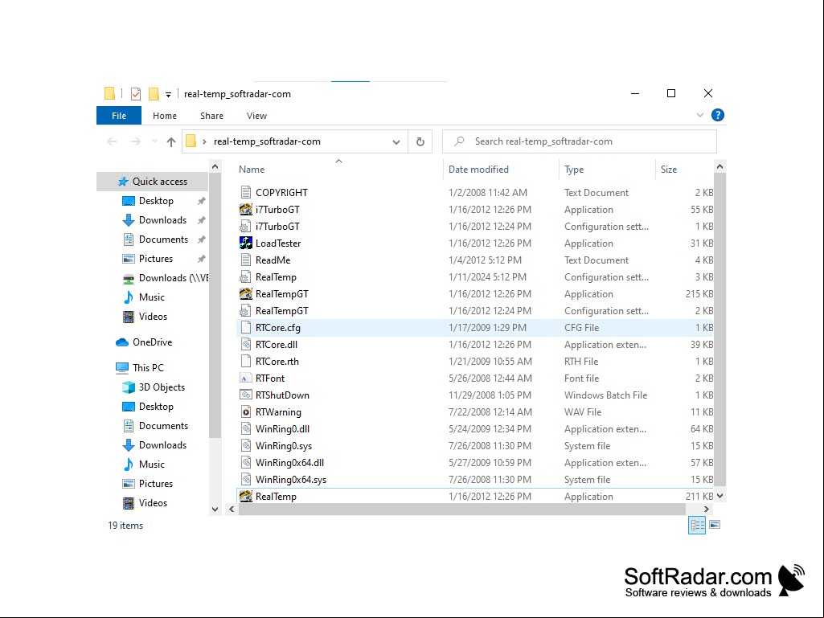Switch to the View ribbon tab
Image resolution: width=824 pixels, height=618 pixels.
[257, 116]
